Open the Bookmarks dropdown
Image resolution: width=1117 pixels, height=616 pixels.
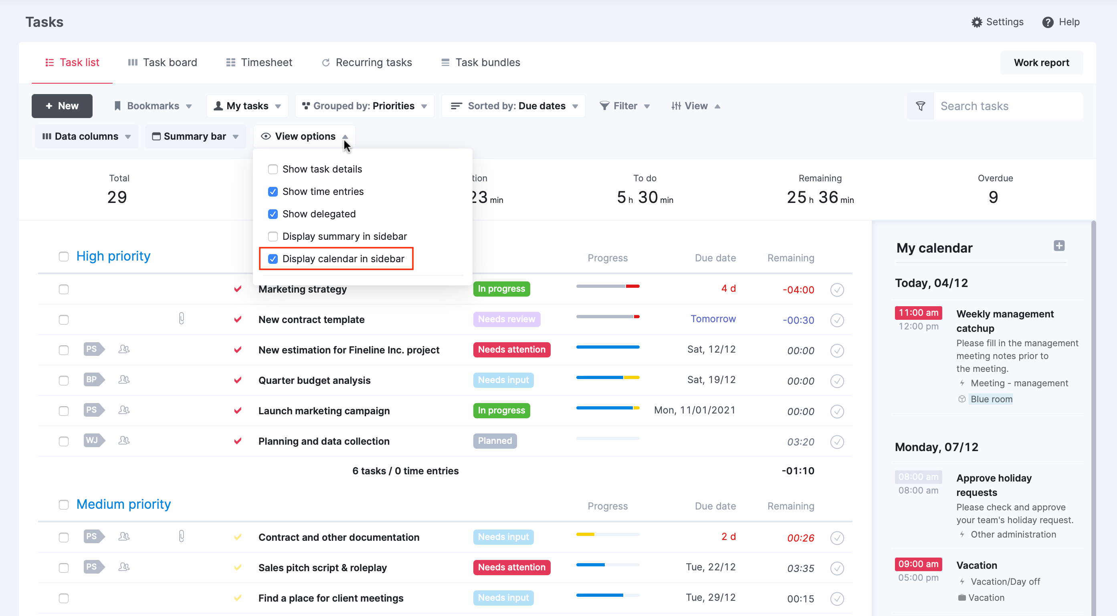pos(153,106)
